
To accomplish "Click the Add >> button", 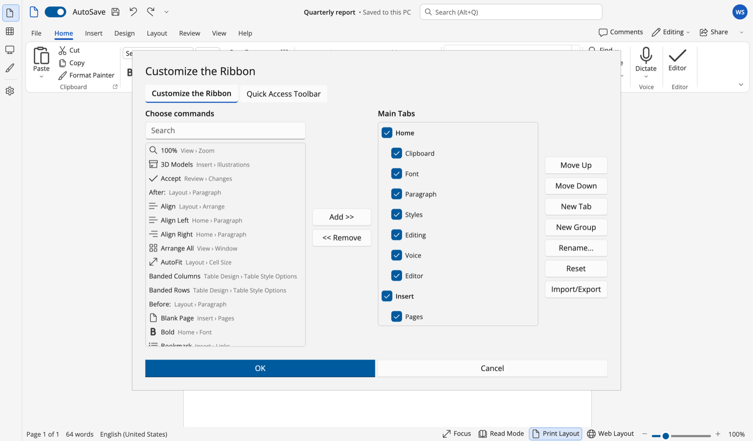I will click(x=342, y=217).
